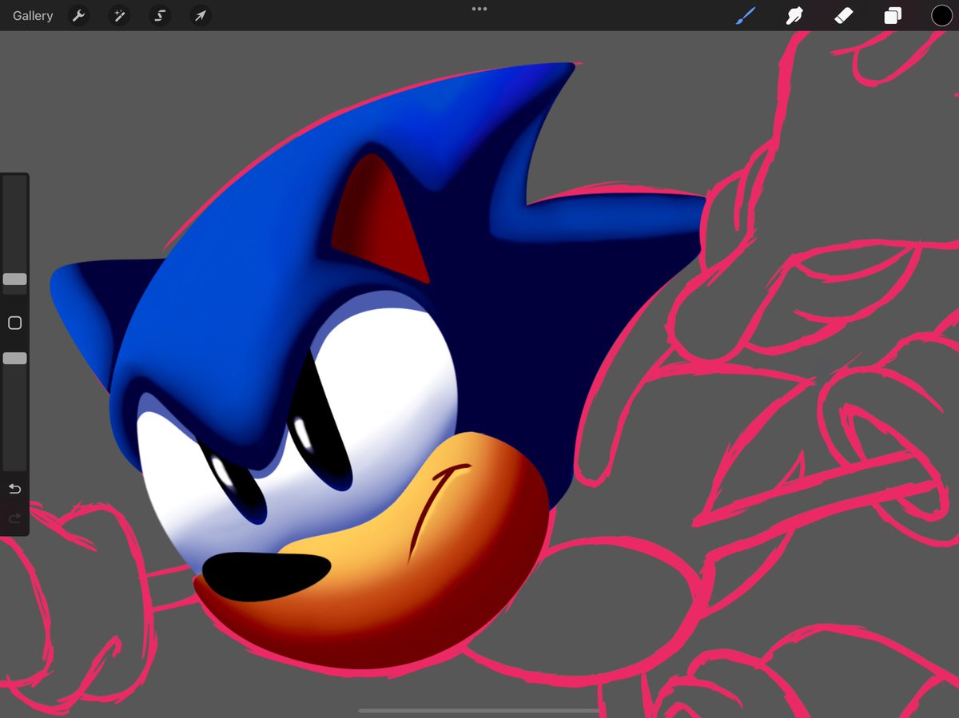Open the Actions wrench menu
This screenshot has width=959, height=718.
(x=78, y=15)
